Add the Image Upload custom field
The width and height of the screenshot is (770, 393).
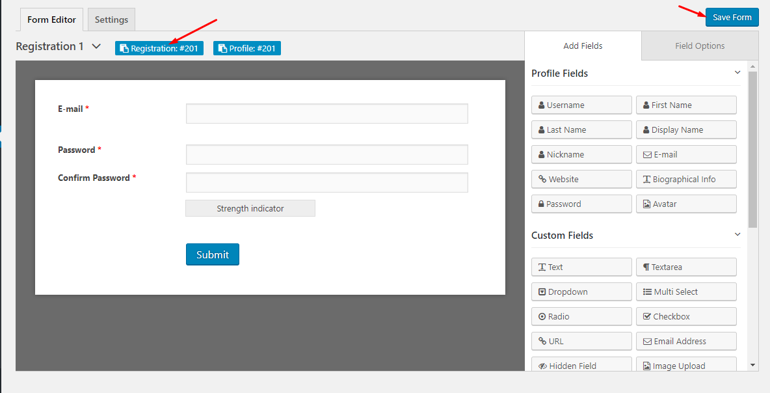(x=686, y=365)
